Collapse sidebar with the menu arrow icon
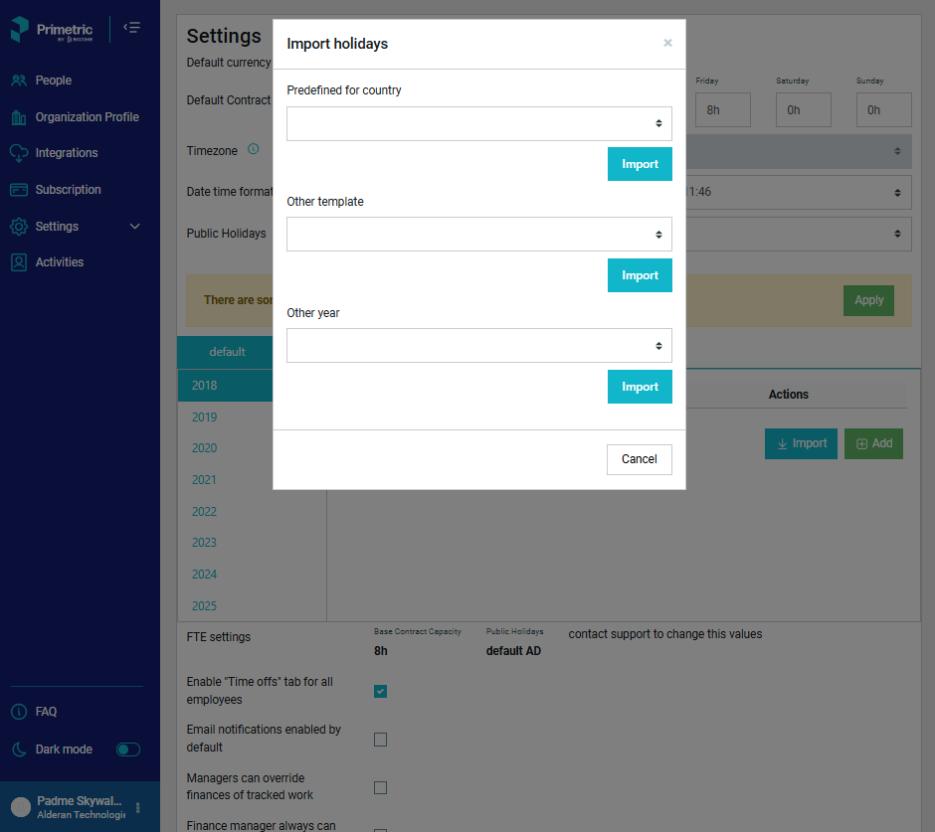 click(131, 28)
